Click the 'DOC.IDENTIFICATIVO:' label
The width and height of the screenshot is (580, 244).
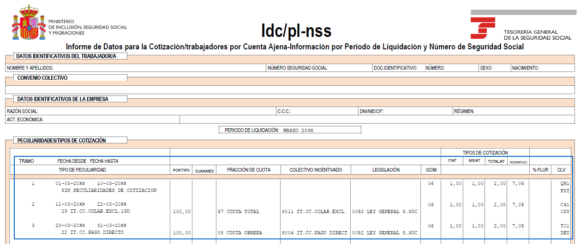(x=395, y=68)
